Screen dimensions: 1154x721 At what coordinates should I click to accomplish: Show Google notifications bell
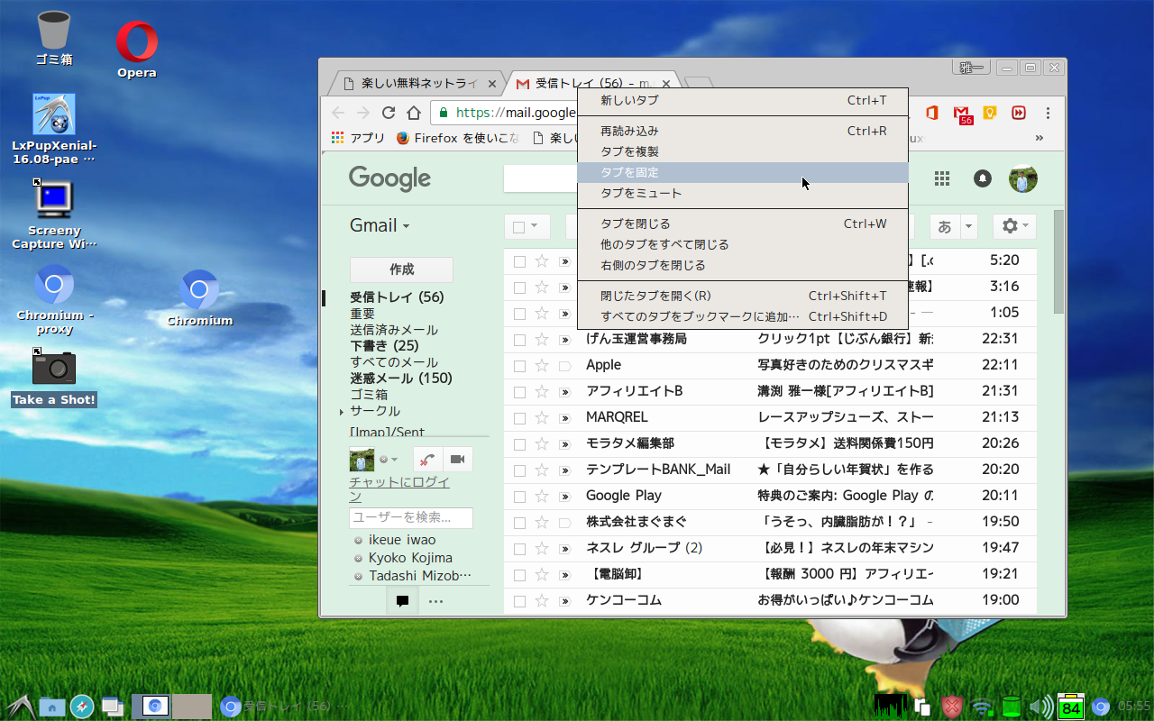tap(983, 178)
